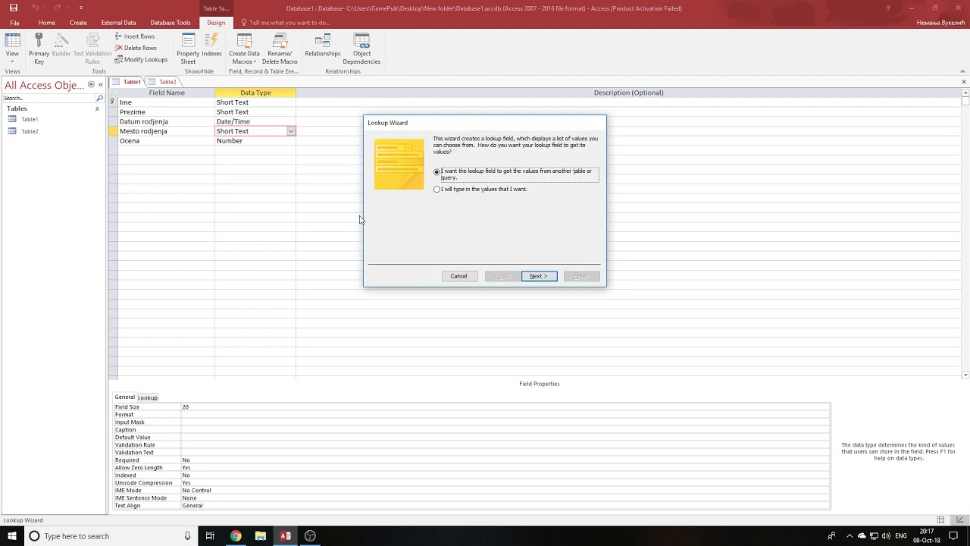Switch to the General field properties tab
The height and width of the screenshot is (546, 970).
tap(124, 397)
